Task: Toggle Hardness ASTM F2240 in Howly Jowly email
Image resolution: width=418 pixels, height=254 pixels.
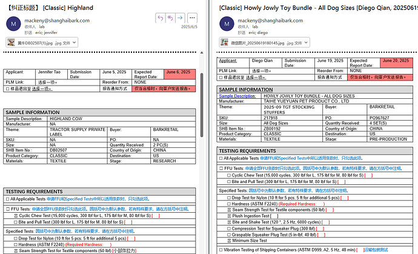Action: coord(229,204)
